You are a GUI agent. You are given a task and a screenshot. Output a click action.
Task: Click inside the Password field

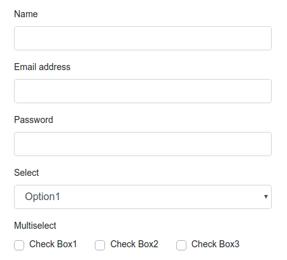143,144
